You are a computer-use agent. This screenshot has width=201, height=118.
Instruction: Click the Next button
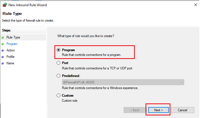pos(158,110)
